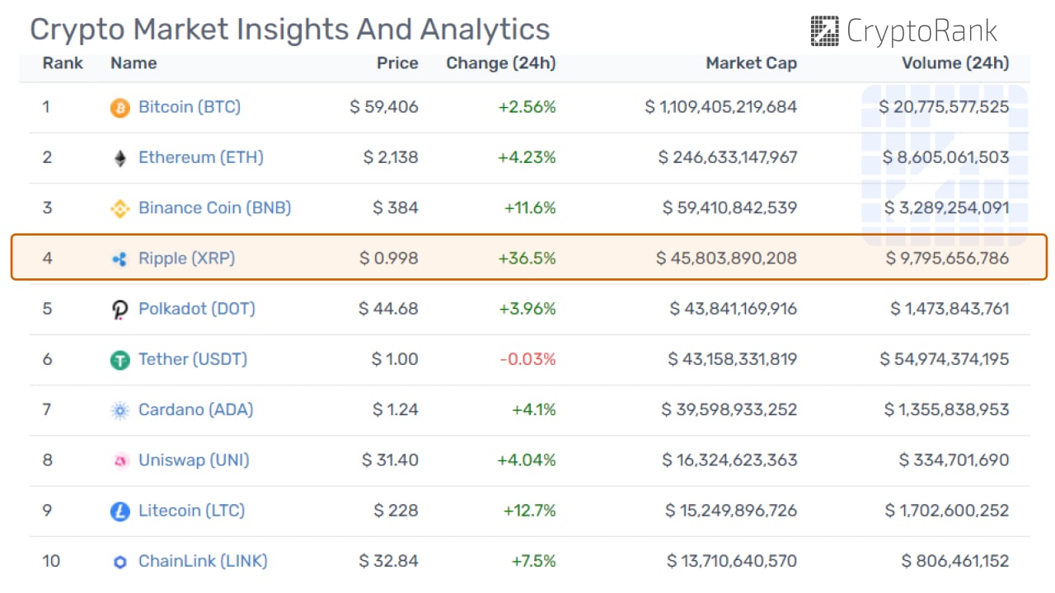Image resolution: width=1055 pixels, height=593 pixels.
Task: Open the Ripple (XRP) link
Action: 187,259
